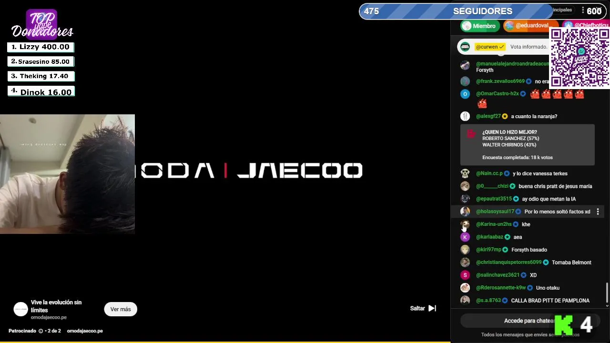Click @Karina-un2hs avatar

click(465, 224)
